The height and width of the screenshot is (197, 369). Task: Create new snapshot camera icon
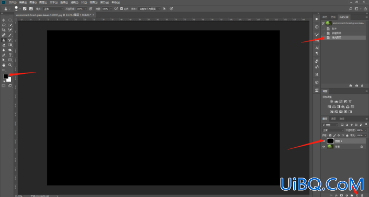point(356,85)
